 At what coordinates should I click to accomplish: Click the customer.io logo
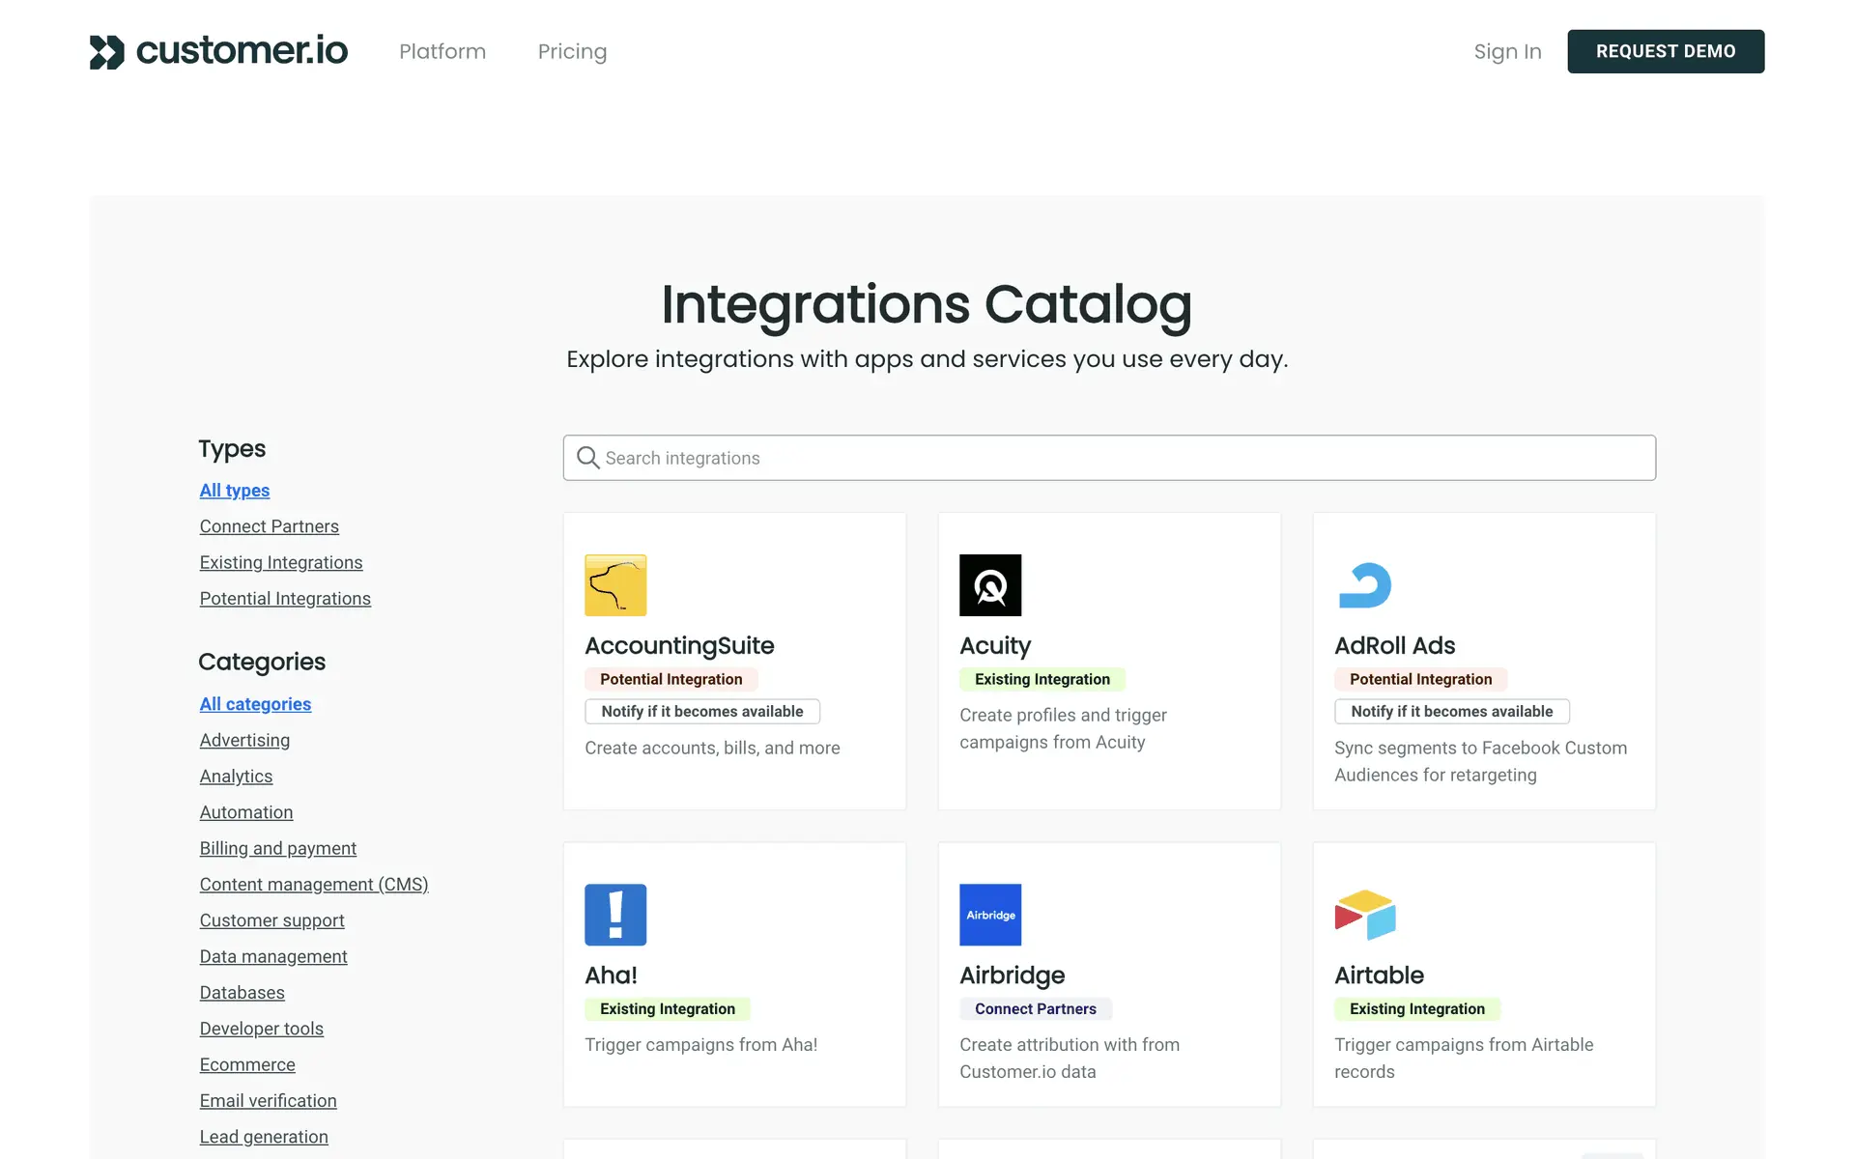(x=218, y=51)
